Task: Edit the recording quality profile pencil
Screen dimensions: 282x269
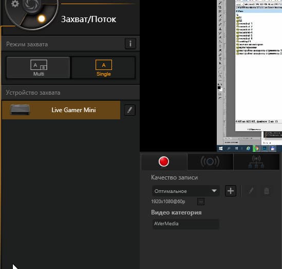Action: point(251,191)
